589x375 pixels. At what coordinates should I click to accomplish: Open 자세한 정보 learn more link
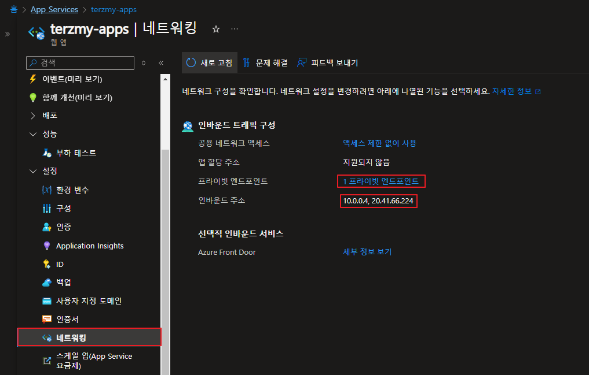coord(512,91)
